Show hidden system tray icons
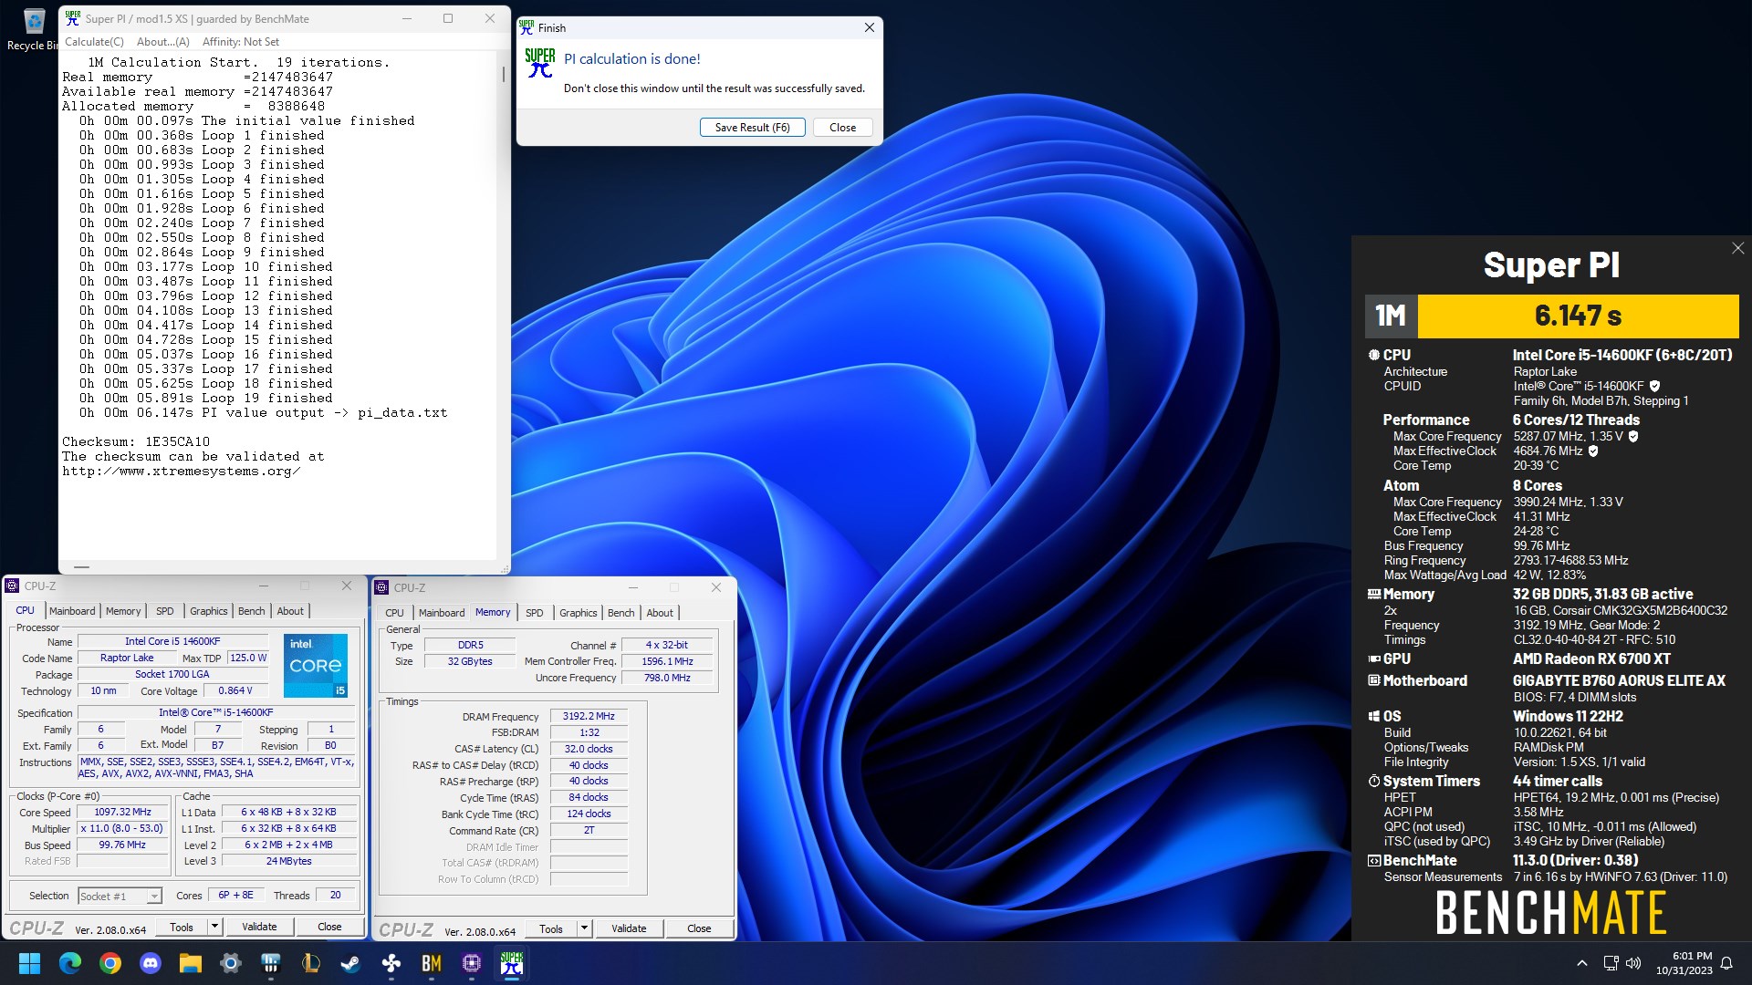 coord(1582,963)
